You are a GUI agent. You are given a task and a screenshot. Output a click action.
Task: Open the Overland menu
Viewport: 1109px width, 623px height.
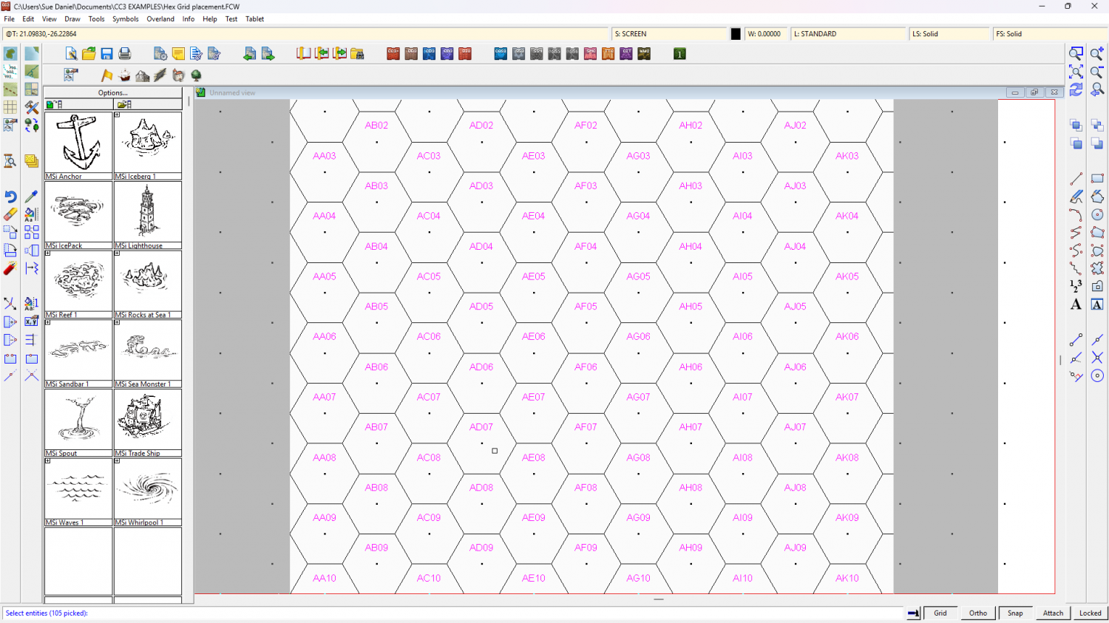(160, 19)
